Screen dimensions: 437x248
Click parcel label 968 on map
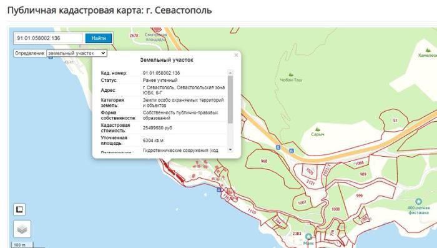[x=264, y=161]
